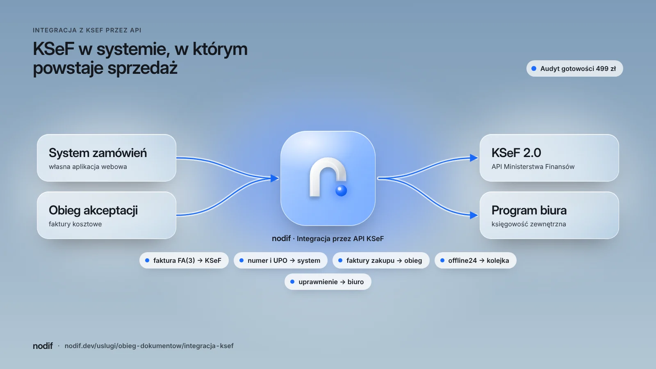This screenshot has width=656, height=369.
Task: Click the text własna aplikacja webowa
Action: [x=88, y=166]
